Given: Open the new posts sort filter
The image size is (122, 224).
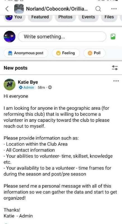Looking at the screenshot, I should click(115, 68).
